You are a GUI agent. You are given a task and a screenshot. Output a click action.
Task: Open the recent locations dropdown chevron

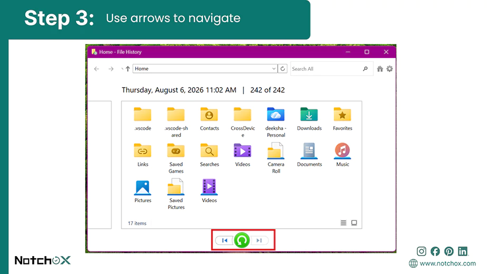click(122, 69)
